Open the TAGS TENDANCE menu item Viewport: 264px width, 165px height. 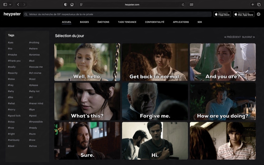point(127,22)
